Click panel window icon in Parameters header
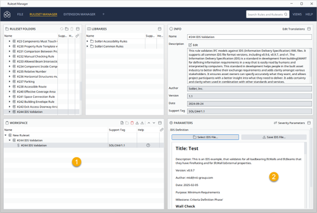Screen dimensions: 317x213 (x=309, y=123)
